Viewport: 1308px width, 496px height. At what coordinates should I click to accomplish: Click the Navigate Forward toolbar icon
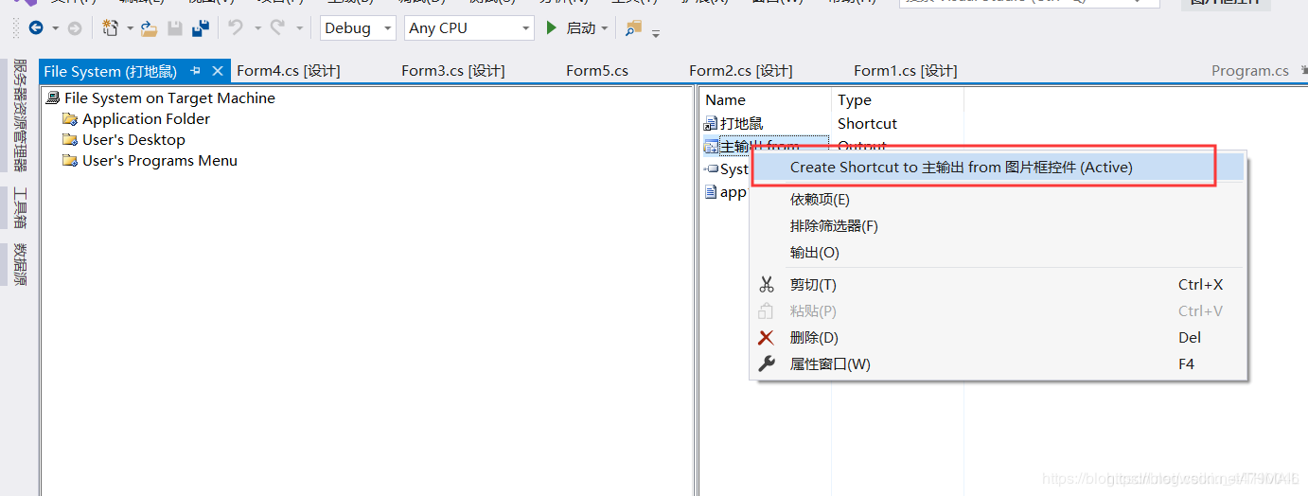pos(75,28)
